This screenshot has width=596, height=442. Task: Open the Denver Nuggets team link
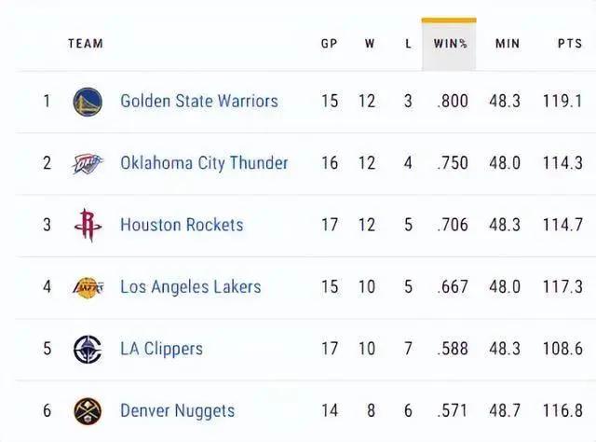pos(177,411)
